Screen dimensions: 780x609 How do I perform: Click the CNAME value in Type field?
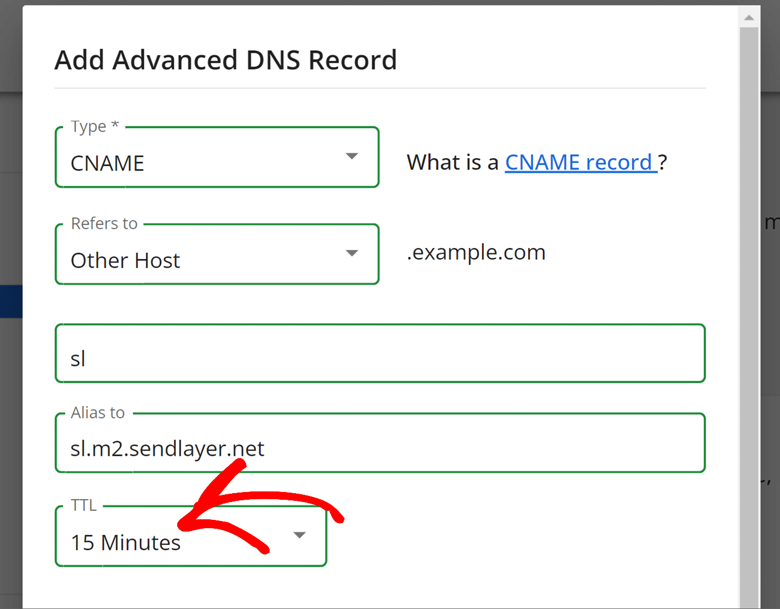pos(108,163)
